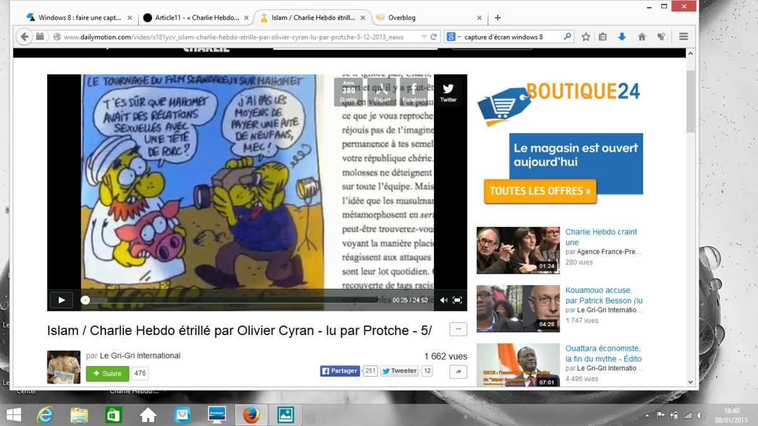The width and height of the screenshot is (758, 426).
Task: Open the Lenovo monitor taskbar icon
Action: [217, 415]
